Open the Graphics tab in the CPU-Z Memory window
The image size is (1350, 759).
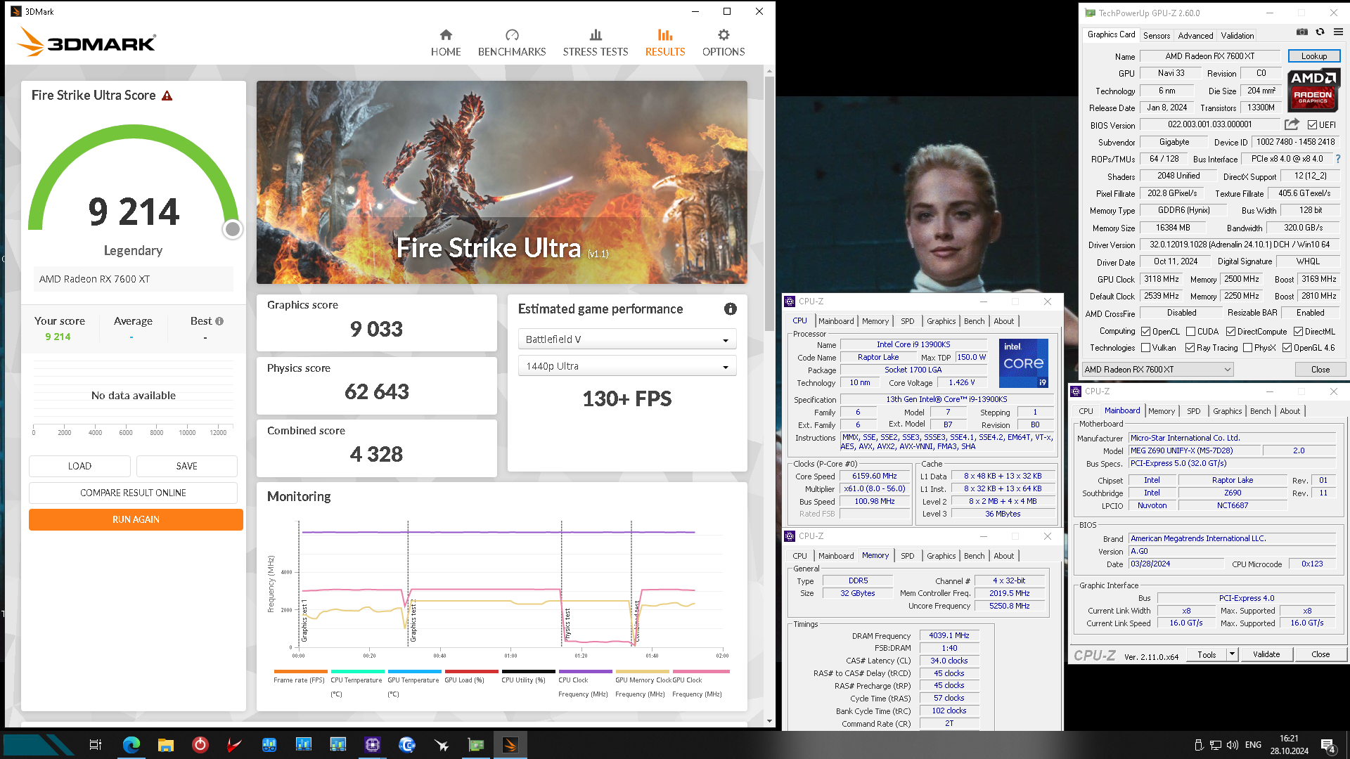(941, 556)
